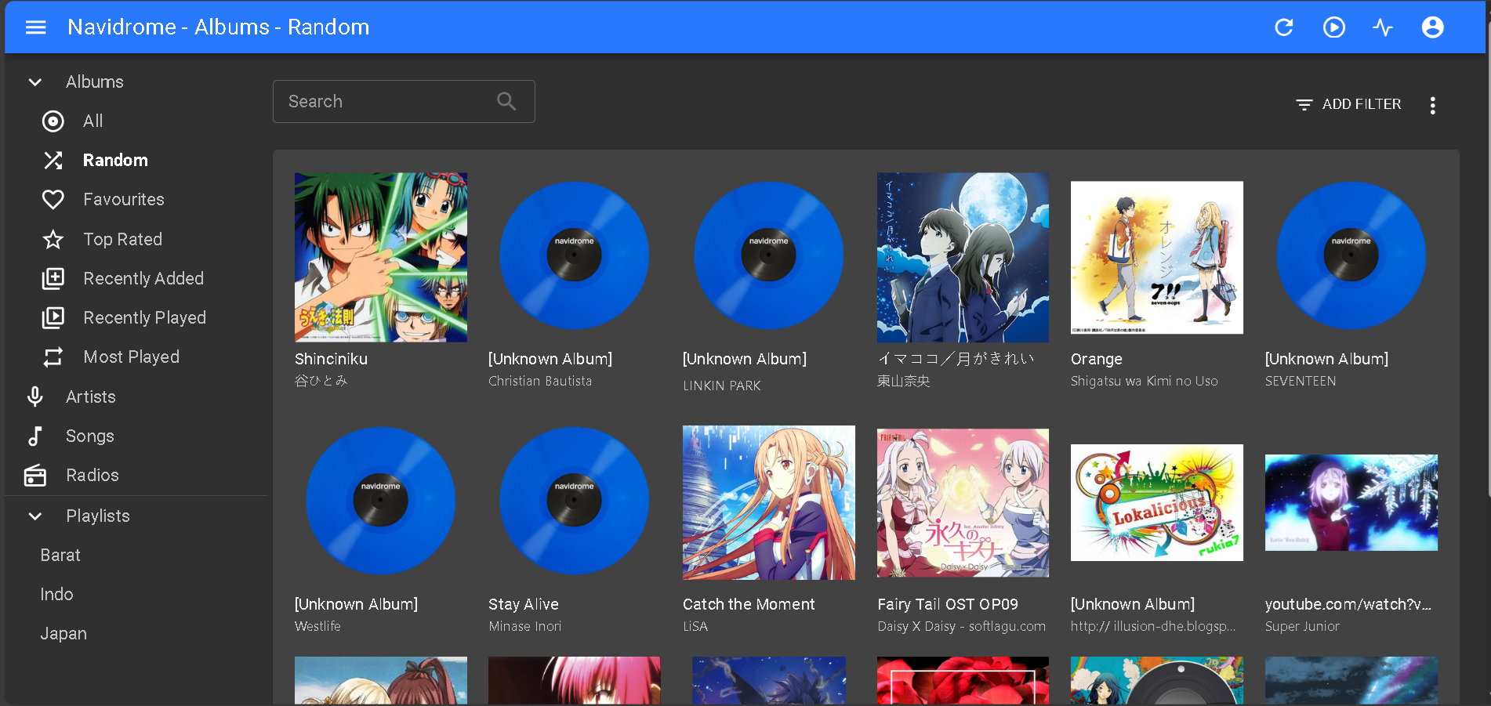This screenshot has width=1491, height=706.
Task: Click the refresh icon in top bar
Action: pyautogui.click(x=1283, y=27)
